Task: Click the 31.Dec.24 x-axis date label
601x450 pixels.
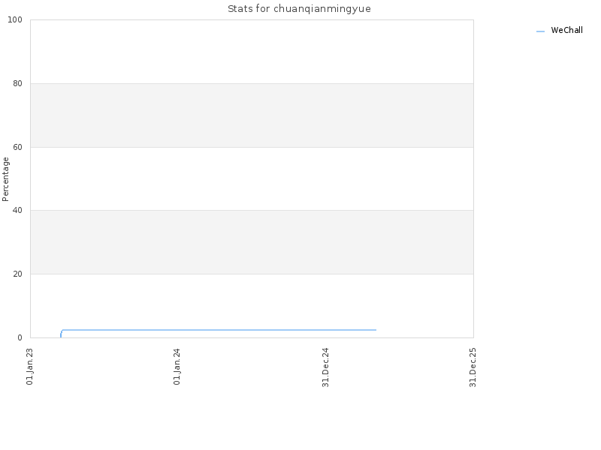Action: (x=325, y=367)
